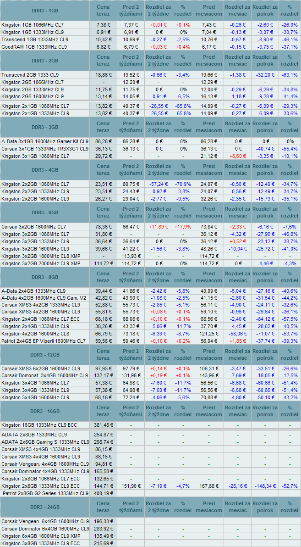
Task: Select A-Data 3x1GB 1600MHz Gamer Kit CL9
Action: (x=45, y=141)
